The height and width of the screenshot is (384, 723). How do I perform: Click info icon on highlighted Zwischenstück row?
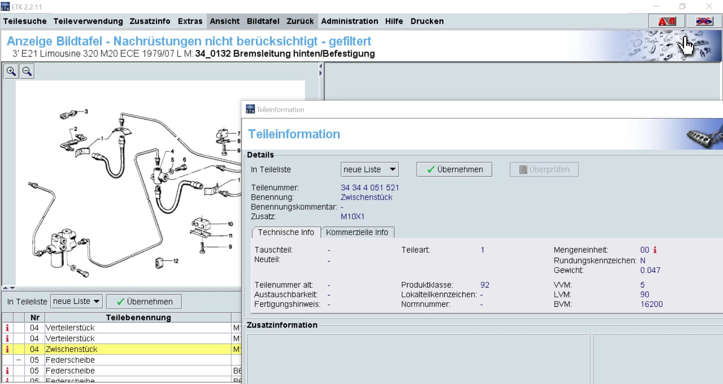point(7,349)
